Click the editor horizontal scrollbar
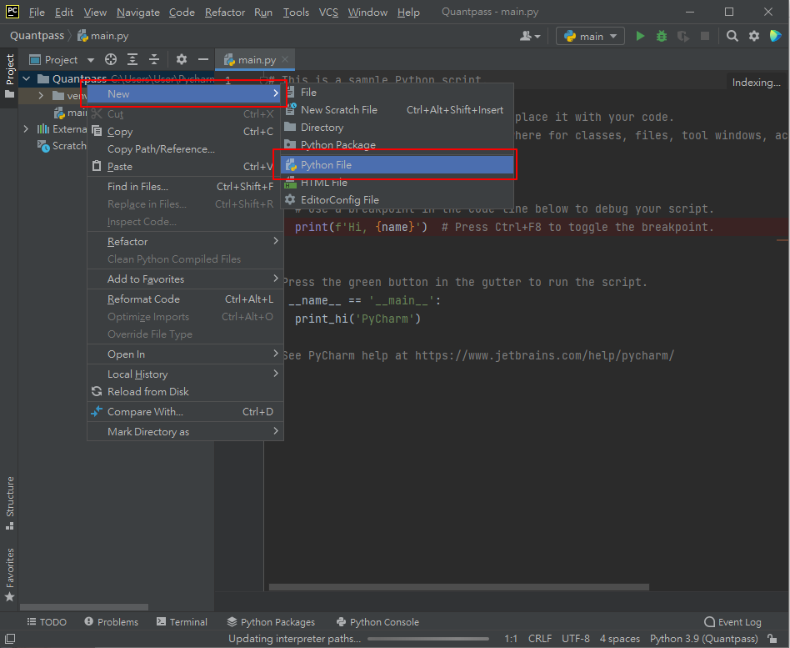This screenshot has height=648, width=790. 458,587
